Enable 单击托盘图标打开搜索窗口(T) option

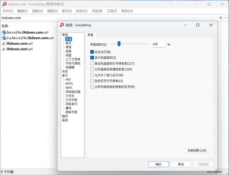92,64
